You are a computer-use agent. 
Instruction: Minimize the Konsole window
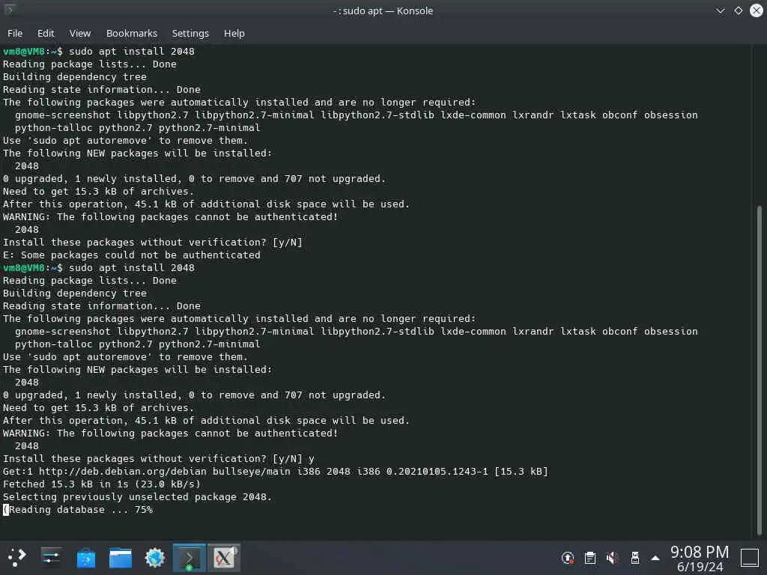[720, 10]
